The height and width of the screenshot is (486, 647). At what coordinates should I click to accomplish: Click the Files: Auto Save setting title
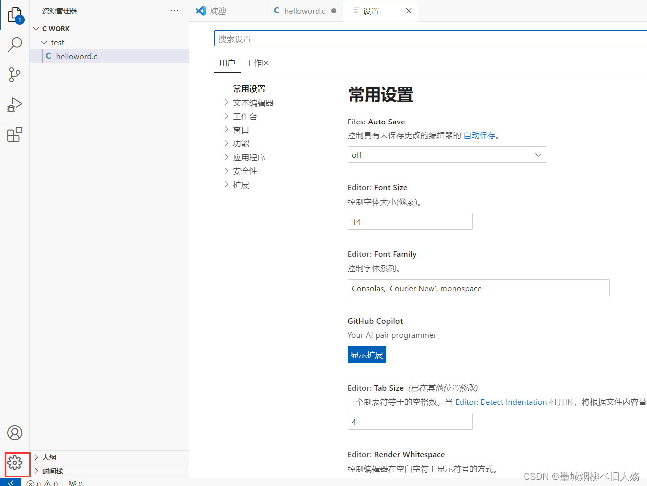pos(376,121)
